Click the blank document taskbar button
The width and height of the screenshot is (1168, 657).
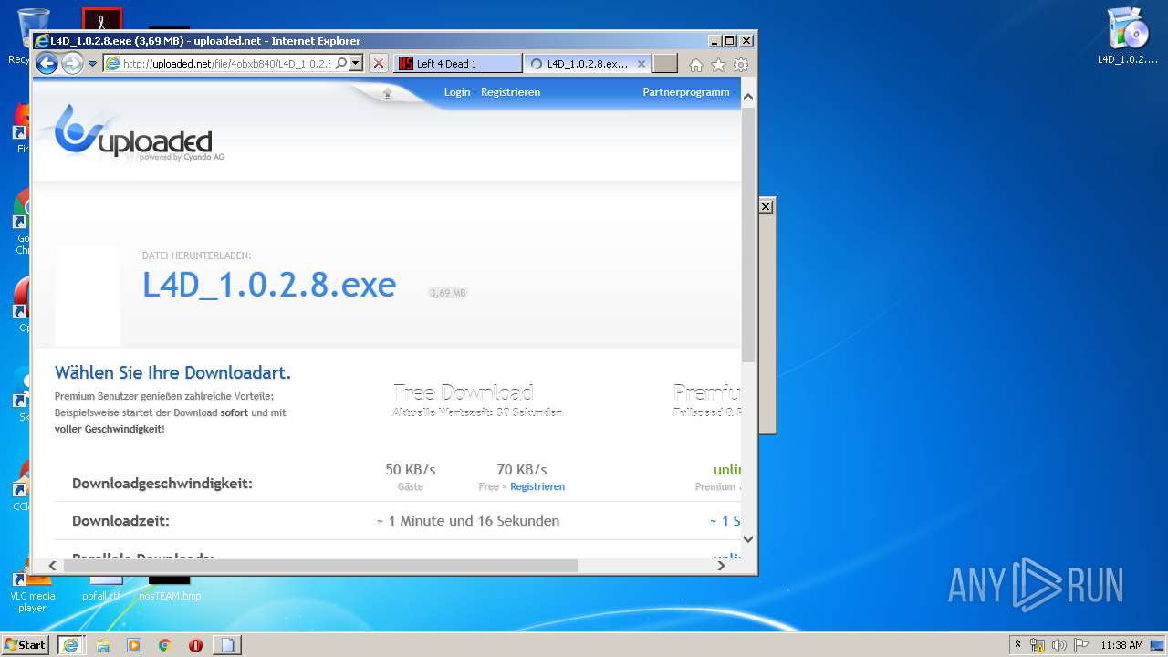[x=227, y=644]
